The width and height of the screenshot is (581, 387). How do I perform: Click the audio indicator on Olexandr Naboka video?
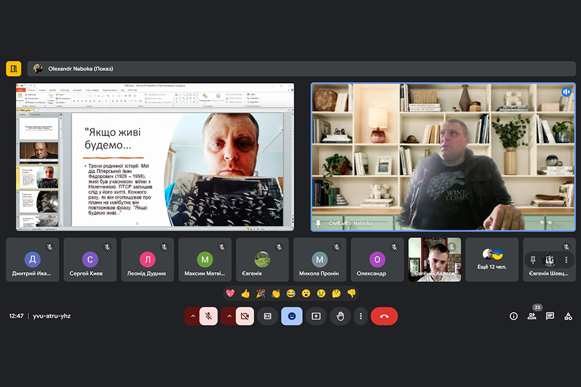click(566, 92)
